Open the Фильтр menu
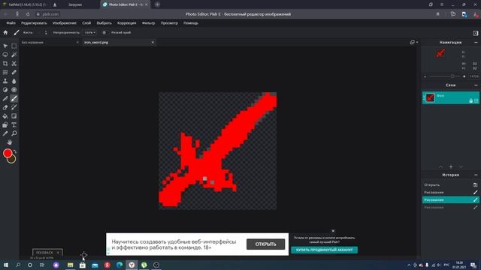This screenshot has width=481, height=270. (x=149, y=23)
